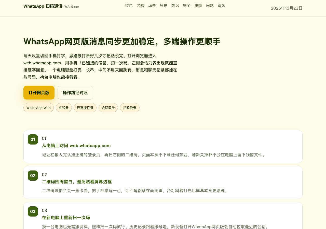Select the 会话同步 tag chip
326x229 pixels.
click(x=108, y=108)
